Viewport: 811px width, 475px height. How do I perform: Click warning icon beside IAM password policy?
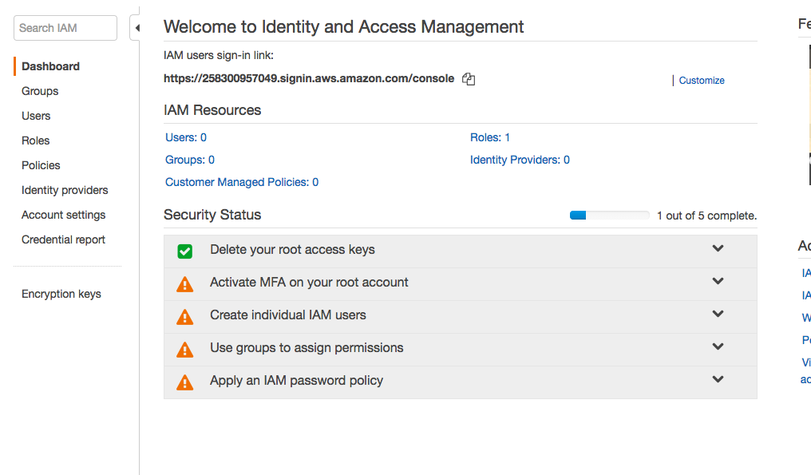point(184,382)
